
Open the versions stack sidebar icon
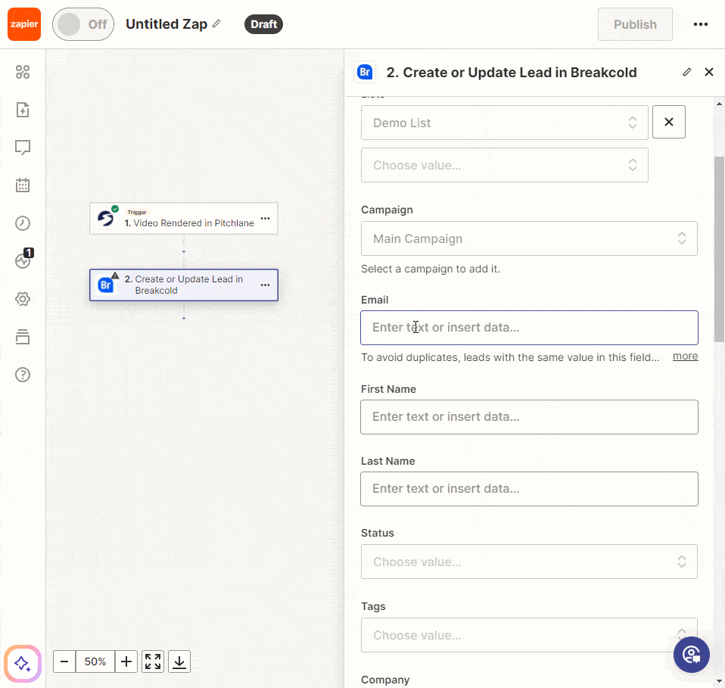(23, 337)
